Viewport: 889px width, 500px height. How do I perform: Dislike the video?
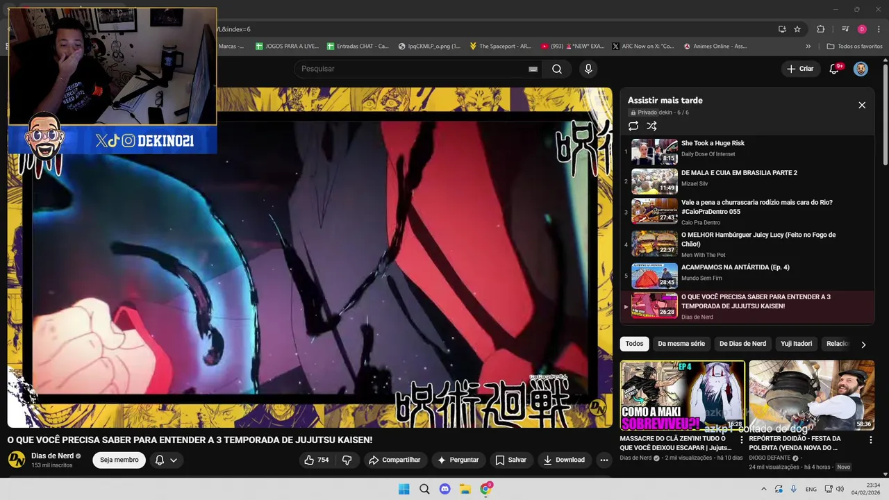[x=347, y=460]
